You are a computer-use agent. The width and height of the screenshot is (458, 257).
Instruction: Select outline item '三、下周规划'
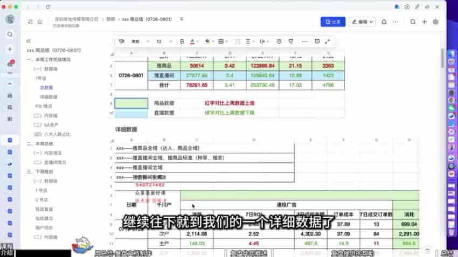pyautogui.click(x=40, y=172)
